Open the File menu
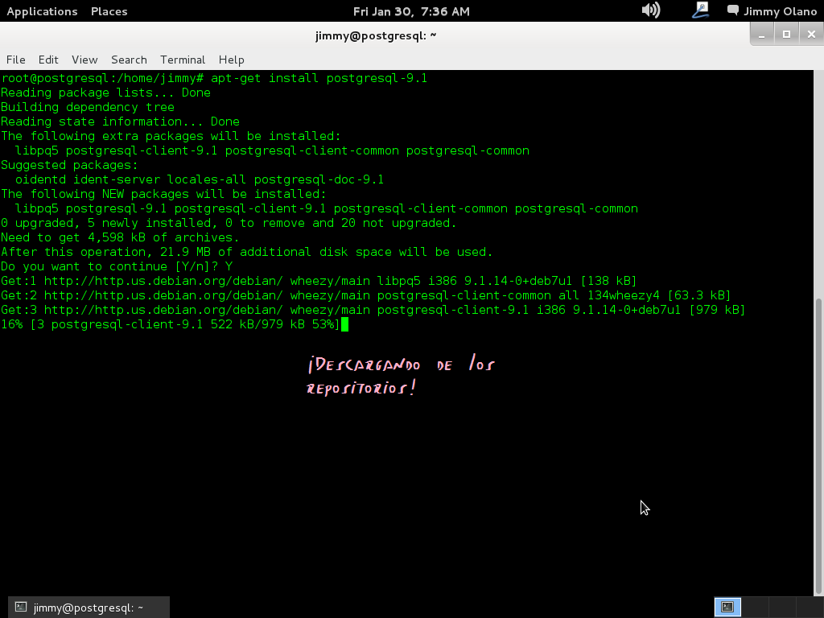Screen dimensions: 824x618 [x=16, y=60]
